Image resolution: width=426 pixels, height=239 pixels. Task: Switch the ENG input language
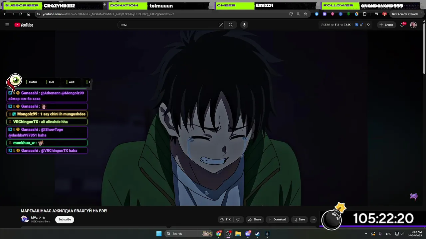tap(389, 234)
